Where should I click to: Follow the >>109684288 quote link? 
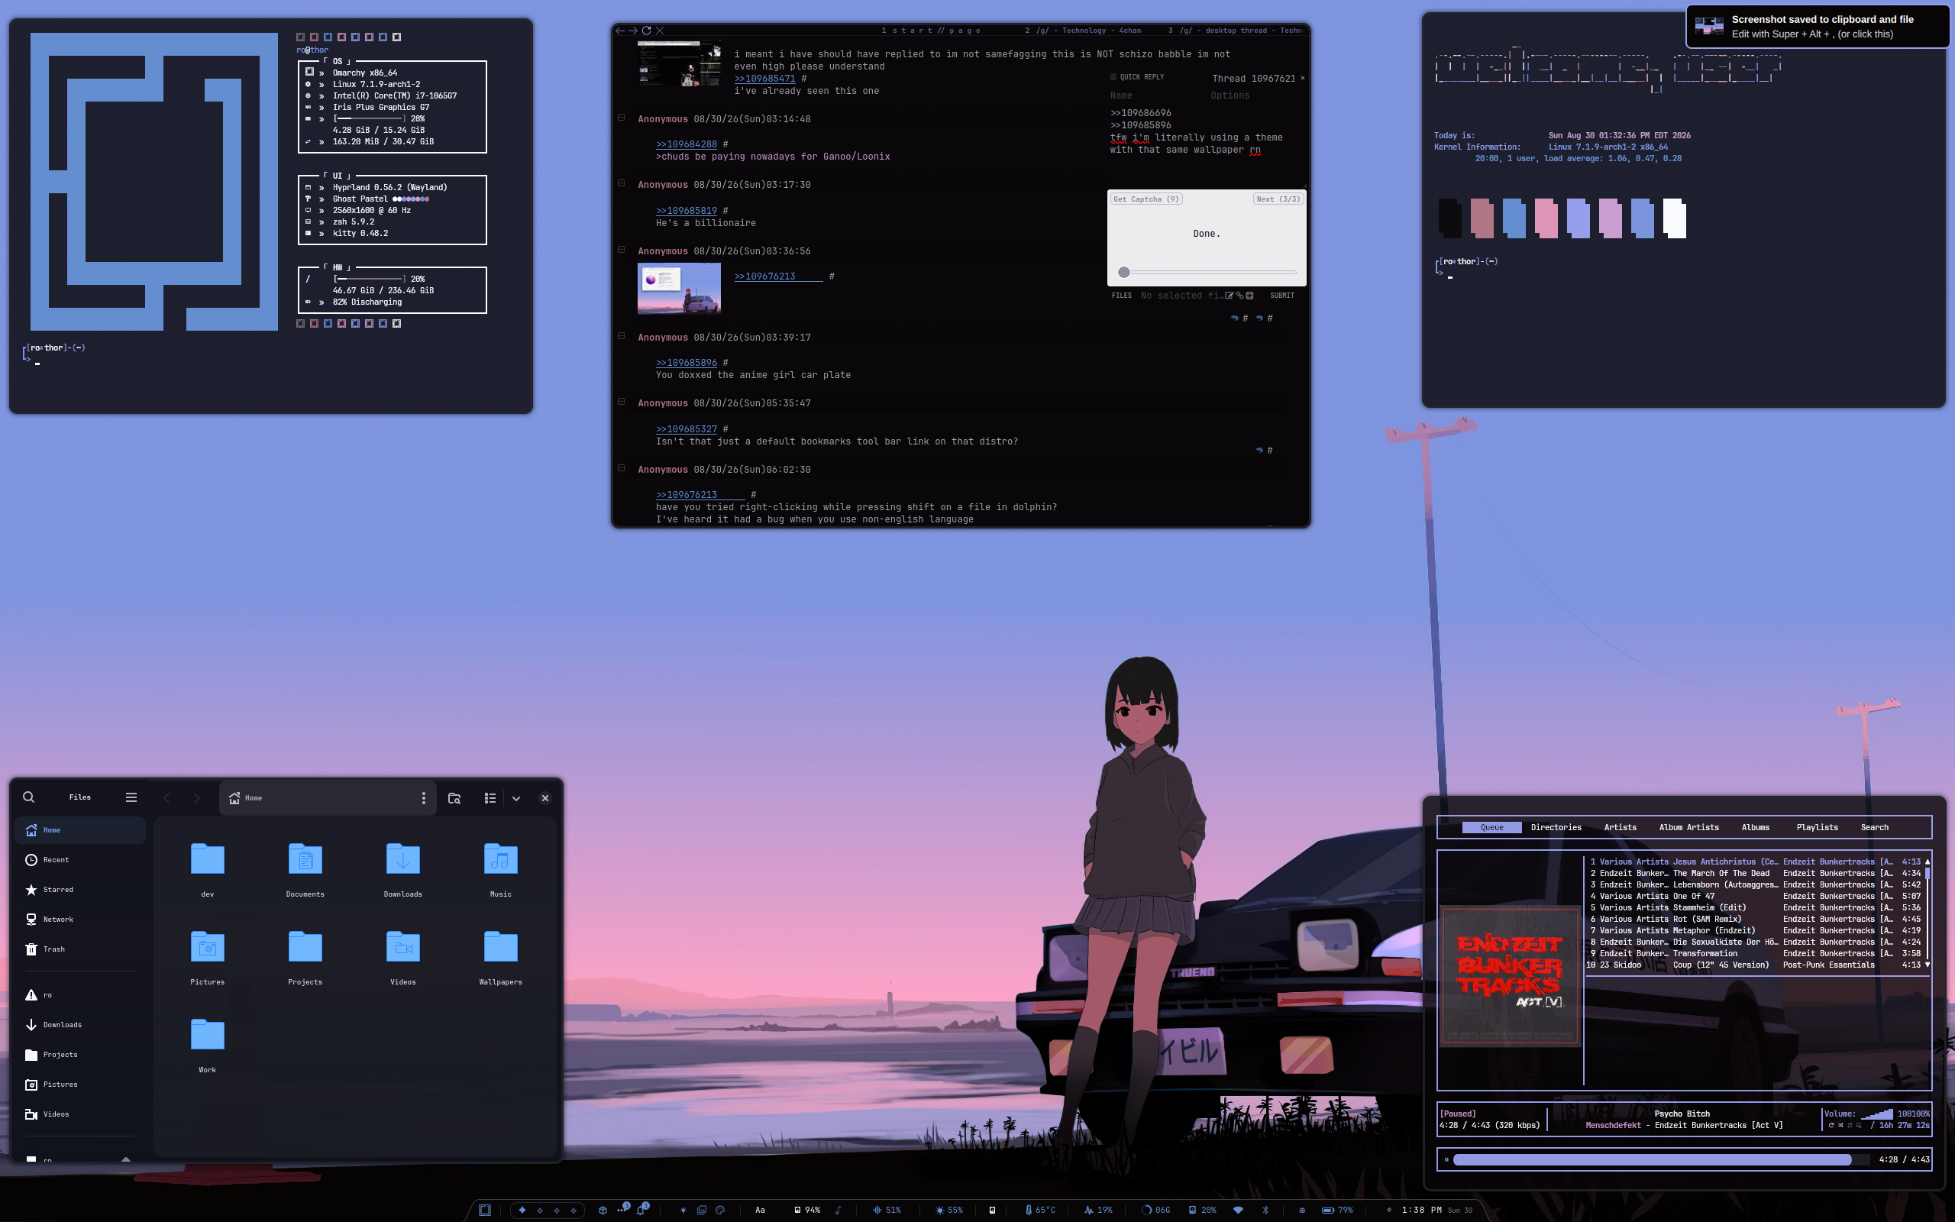tap(687, 144)
